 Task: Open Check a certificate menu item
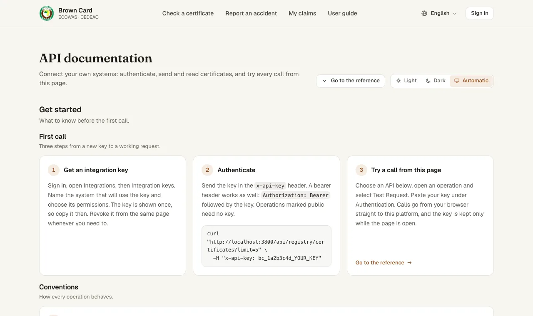[188, 13]
